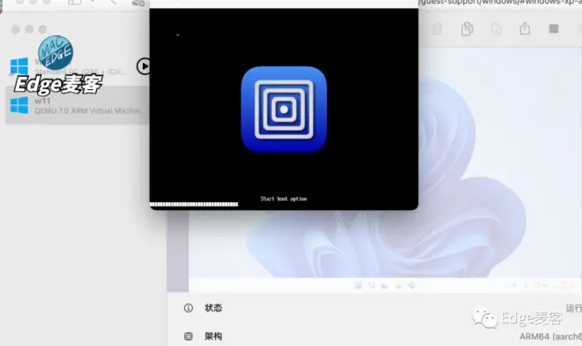Image resolution: width=582 pixels, height=346 pixels.
Task: Stop the running VM with square button
Action: 554,28
